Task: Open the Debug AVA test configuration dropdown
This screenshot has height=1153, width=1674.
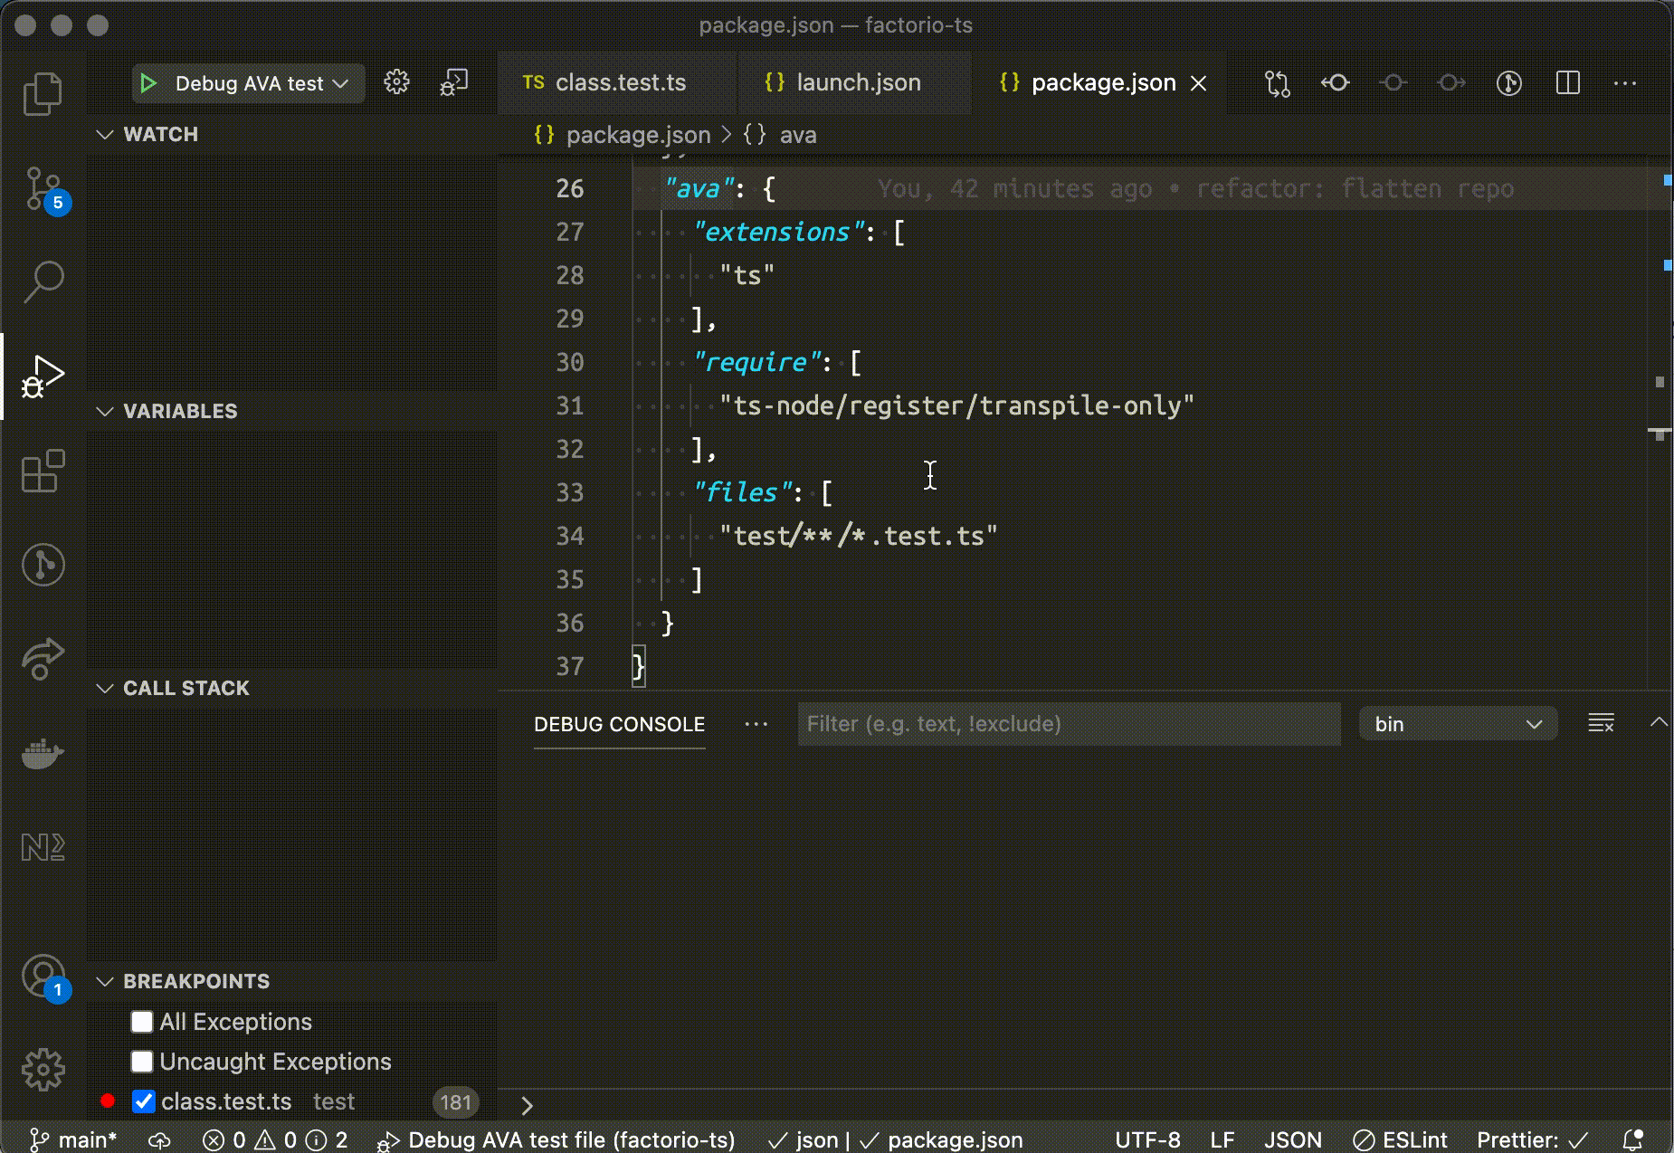Action: click(x=339, y=82)
